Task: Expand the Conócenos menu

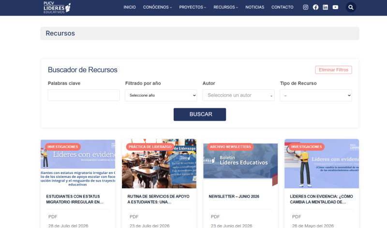Action: coord(157,7)
